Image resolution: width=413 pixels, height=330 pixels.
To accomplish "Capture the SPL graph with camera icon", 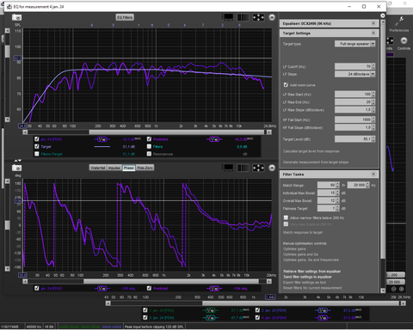I will 16,17.
